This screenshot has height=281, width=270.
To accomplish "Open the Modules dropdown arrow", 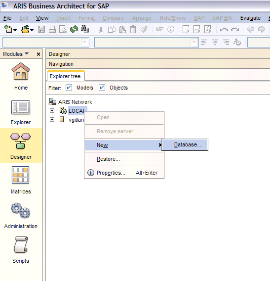I will coord(27,53).
